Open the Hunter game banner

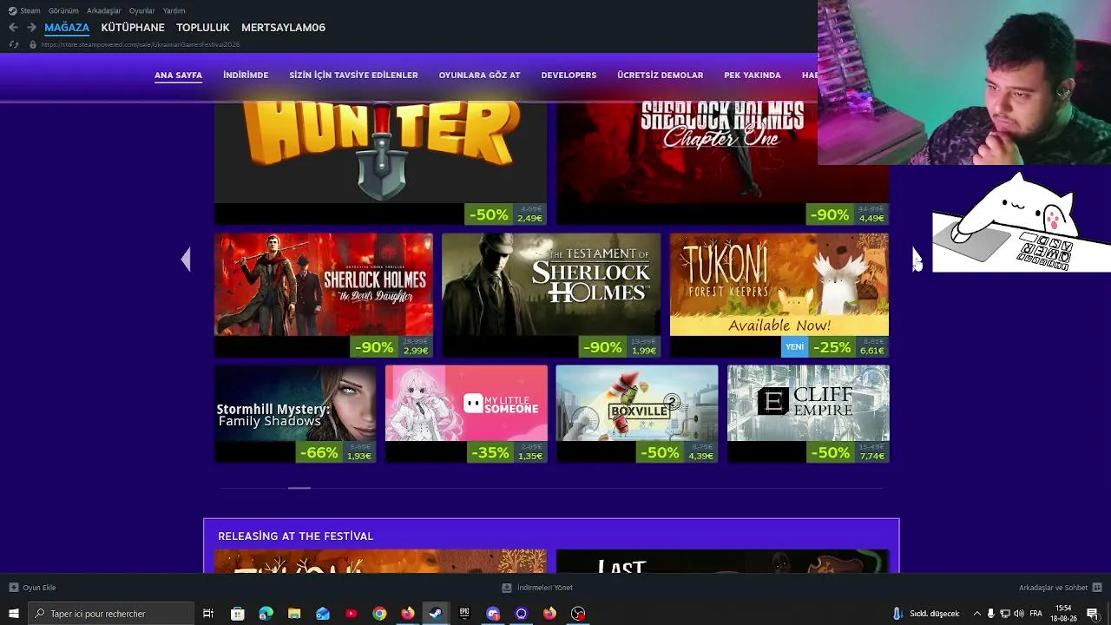tap(380, 163)
